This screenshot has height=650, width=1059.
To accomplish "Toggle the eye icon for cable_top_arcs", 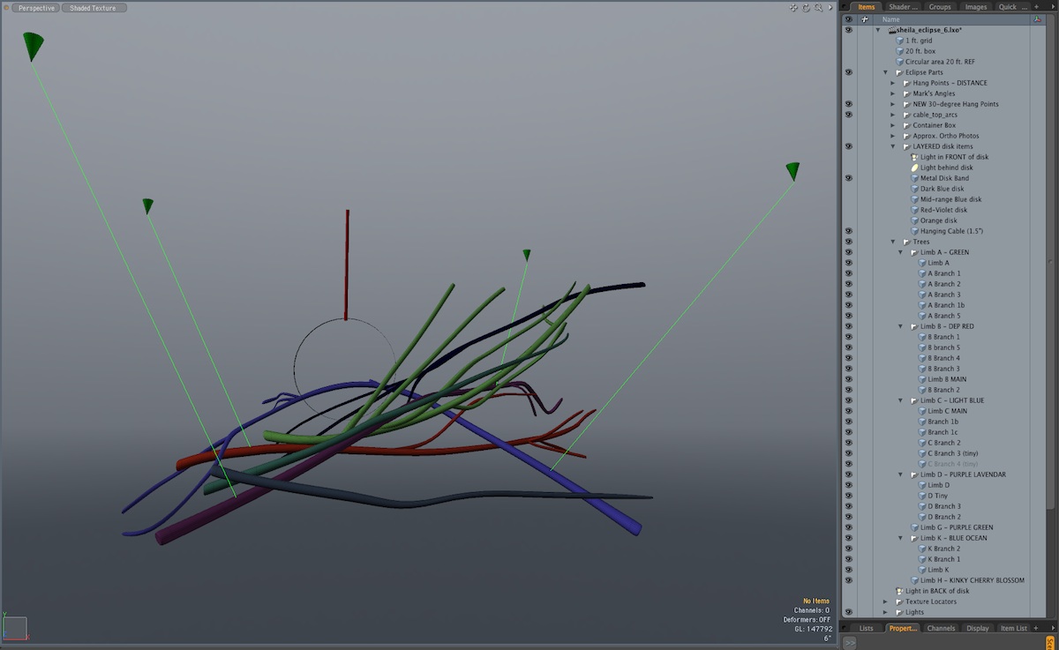I will point(848,115).
